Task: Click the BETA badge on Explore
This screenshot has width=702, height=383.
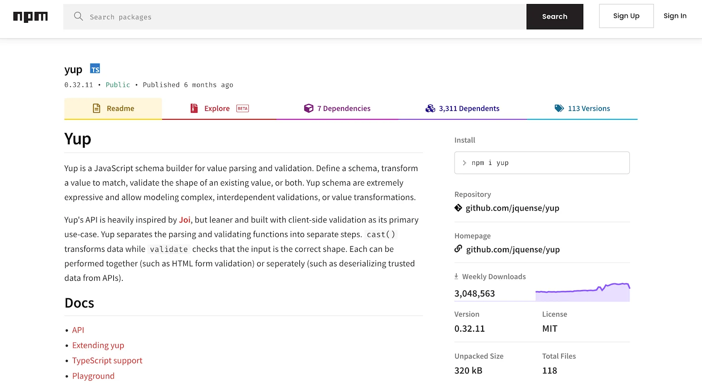Action: [x=243, y=108]
